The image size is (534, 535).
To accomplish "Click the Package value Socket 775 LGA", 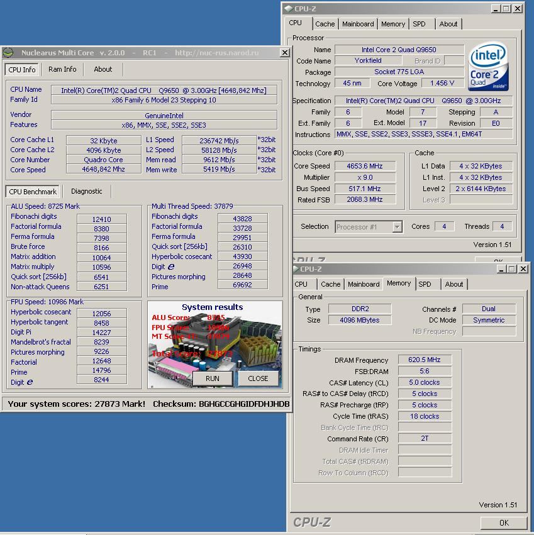I will coord(399,72).
